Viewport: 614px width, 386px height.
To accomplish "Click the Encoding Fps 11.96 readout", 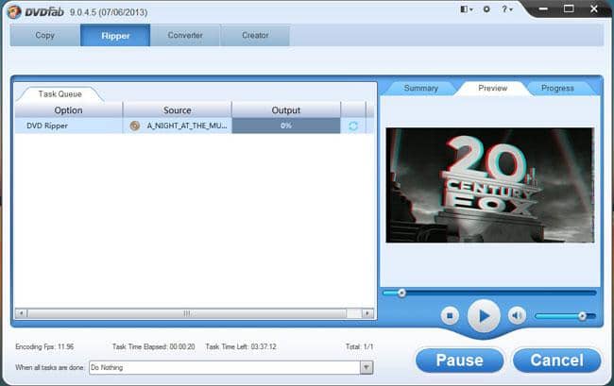I will [x=44, y=346].
